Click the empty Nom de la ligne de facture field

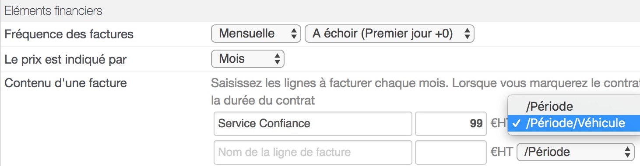point(313,152)
